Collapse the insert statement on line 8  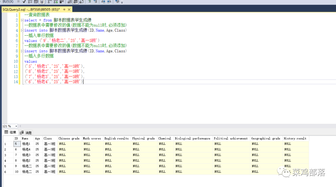(22, 51)
